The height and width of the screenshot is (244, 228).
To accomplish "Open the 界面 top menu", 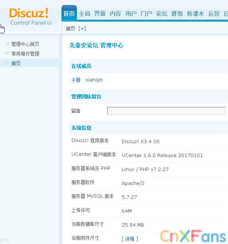I will point(100,14).
